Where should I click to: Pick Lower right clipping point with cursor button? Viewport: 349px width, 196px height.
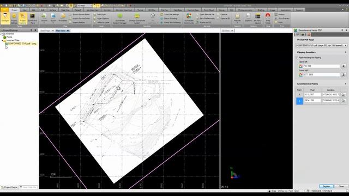point(344,75)
